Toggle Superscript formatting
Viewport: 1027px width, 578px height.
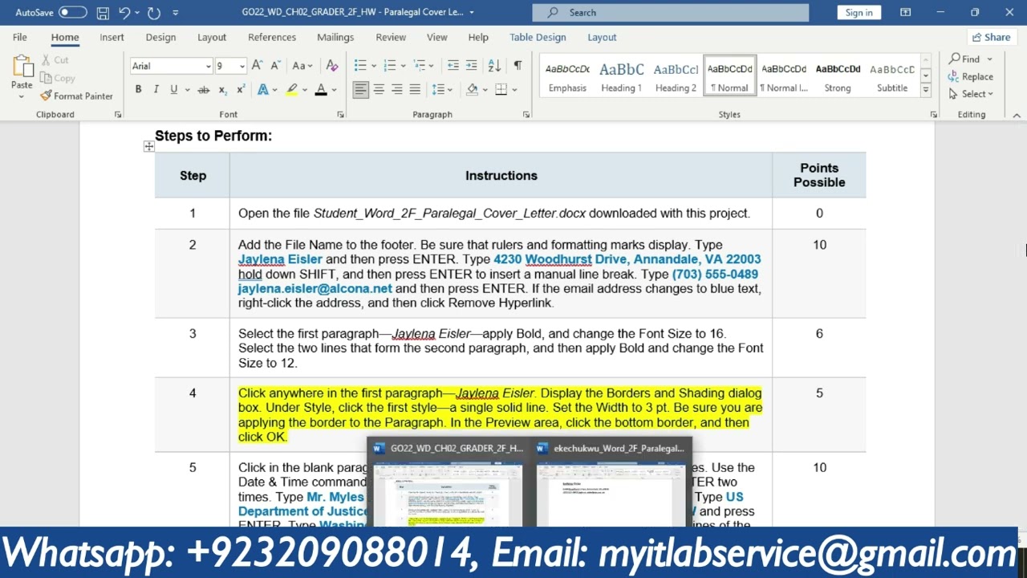239,89
